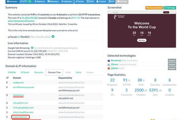
Task: Expand the jQuery technology details
Action: coord(172,65)
